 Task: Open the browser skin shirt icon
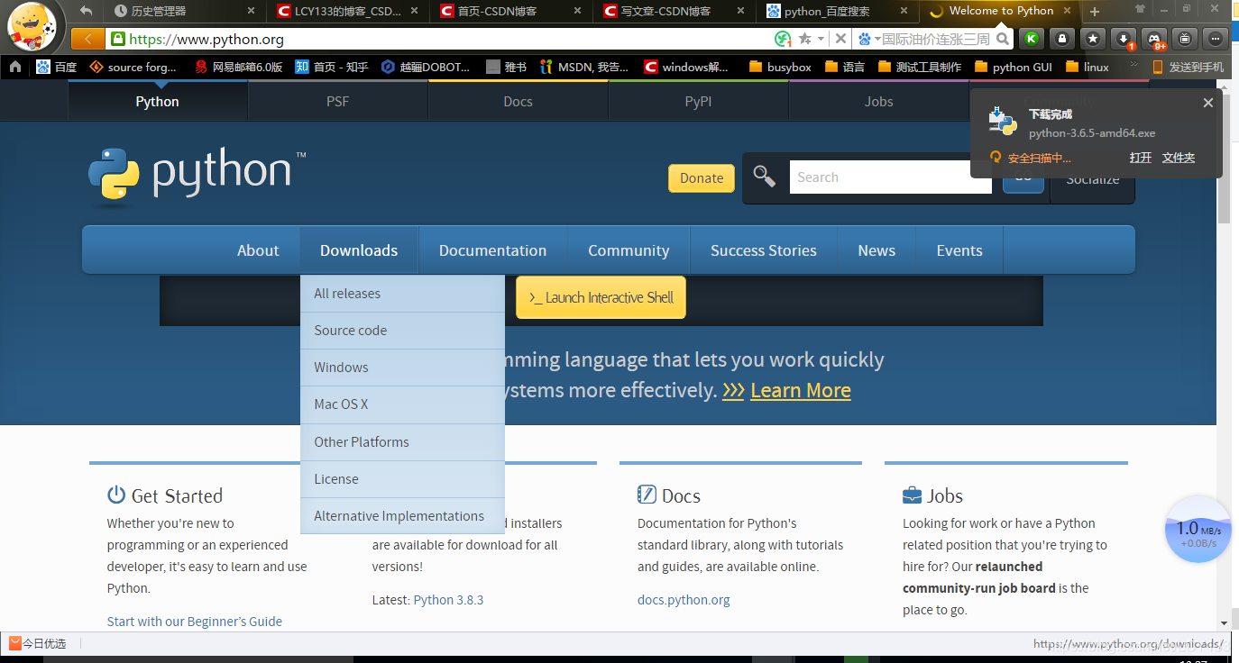pos(1140,10)
